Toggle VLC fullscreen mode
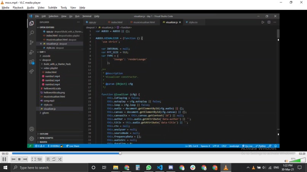307x172 pixels. tap(34, 159)
